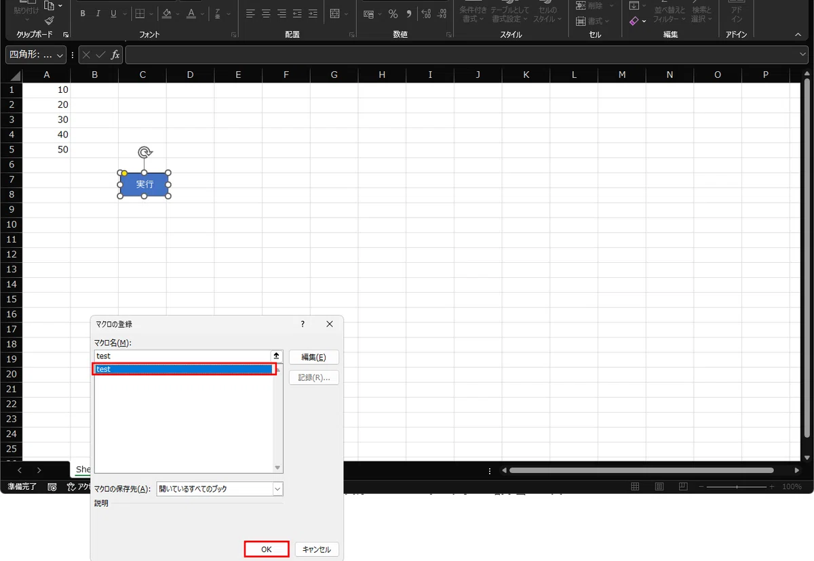
Task: Select the test macro in list
Action: 183,369
